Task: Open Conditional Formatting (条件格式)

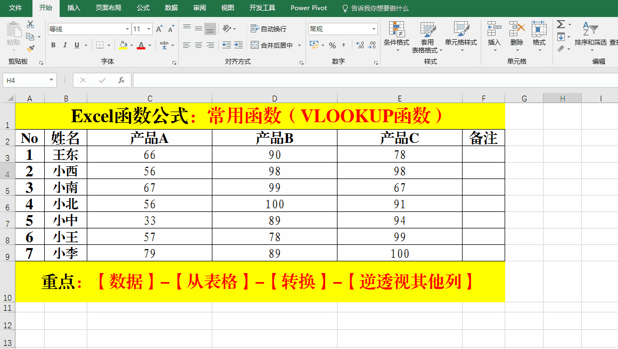Action: pyautogui.click(x=397, y=37)
